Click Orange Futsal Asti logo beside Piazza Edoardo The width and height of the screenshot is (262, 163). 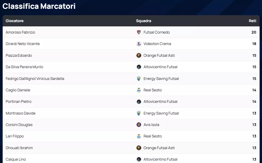[x=139, y=55]
